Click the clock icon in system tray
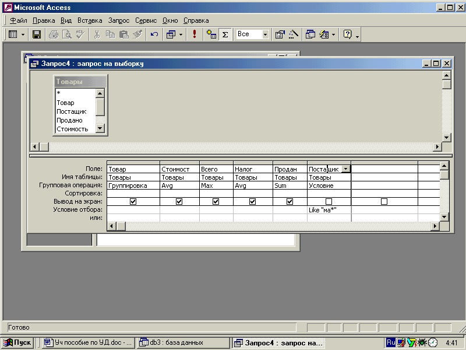 pos(433,342)
